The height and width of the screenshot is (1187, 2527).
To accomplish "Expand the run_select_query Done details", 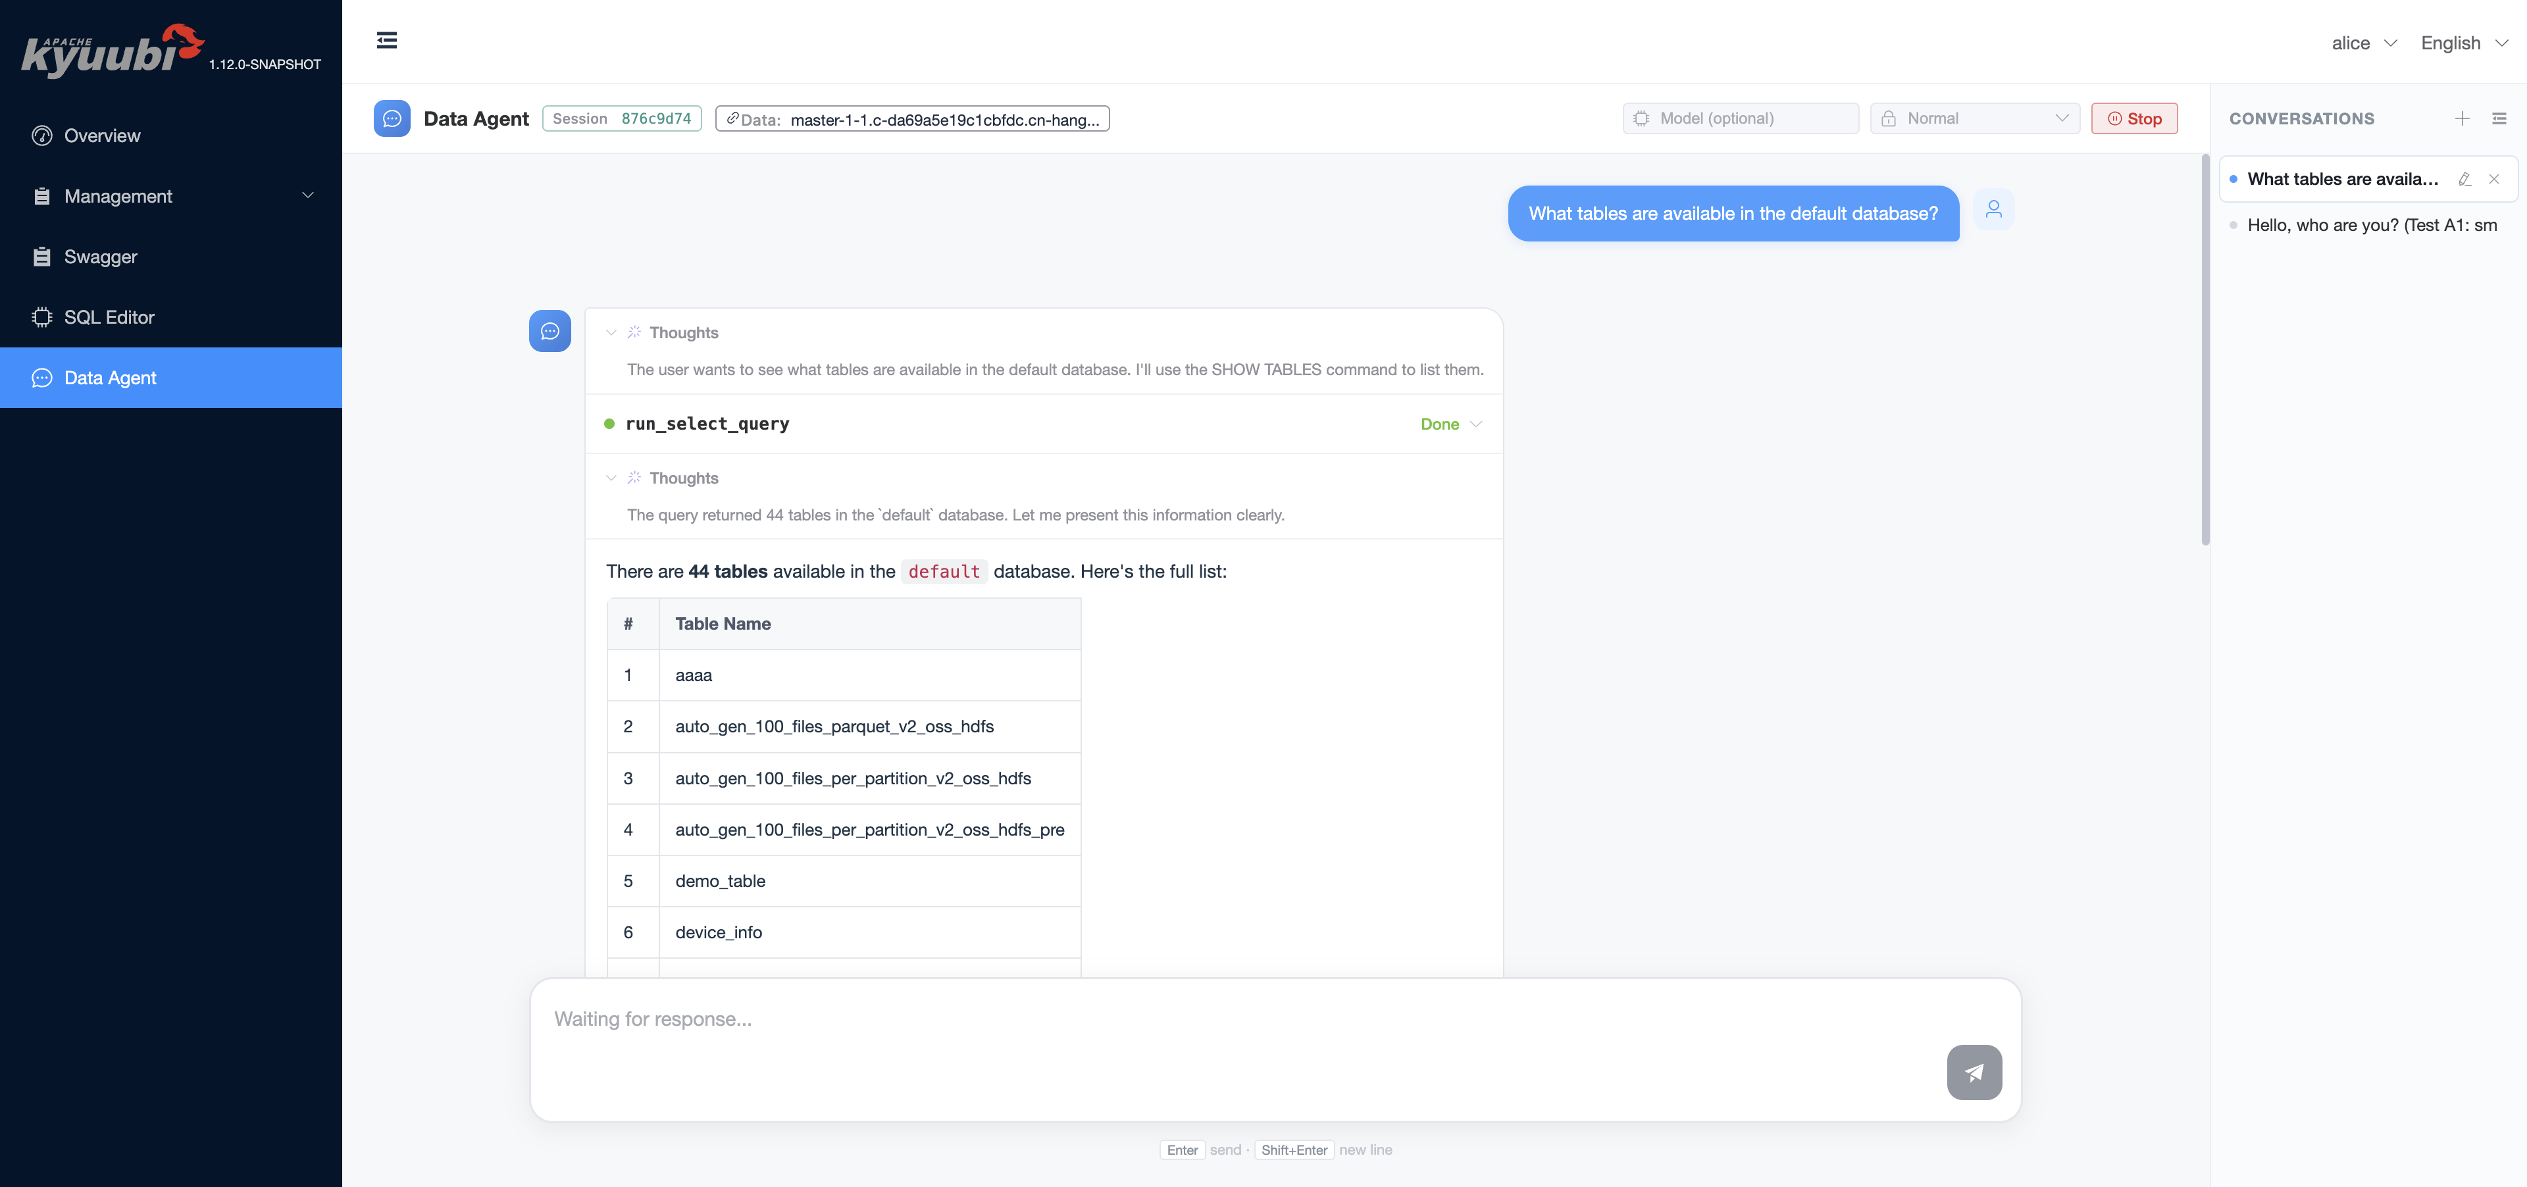I will [x=1451, y=424].
